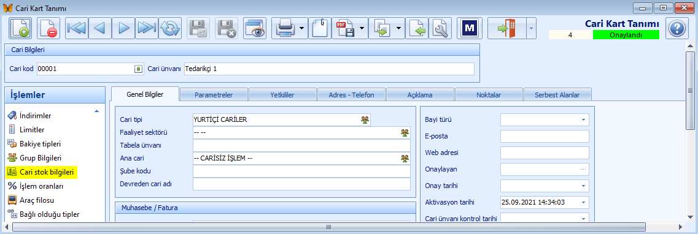Open the Onay tarihi date dropdown

coord(583,186)
